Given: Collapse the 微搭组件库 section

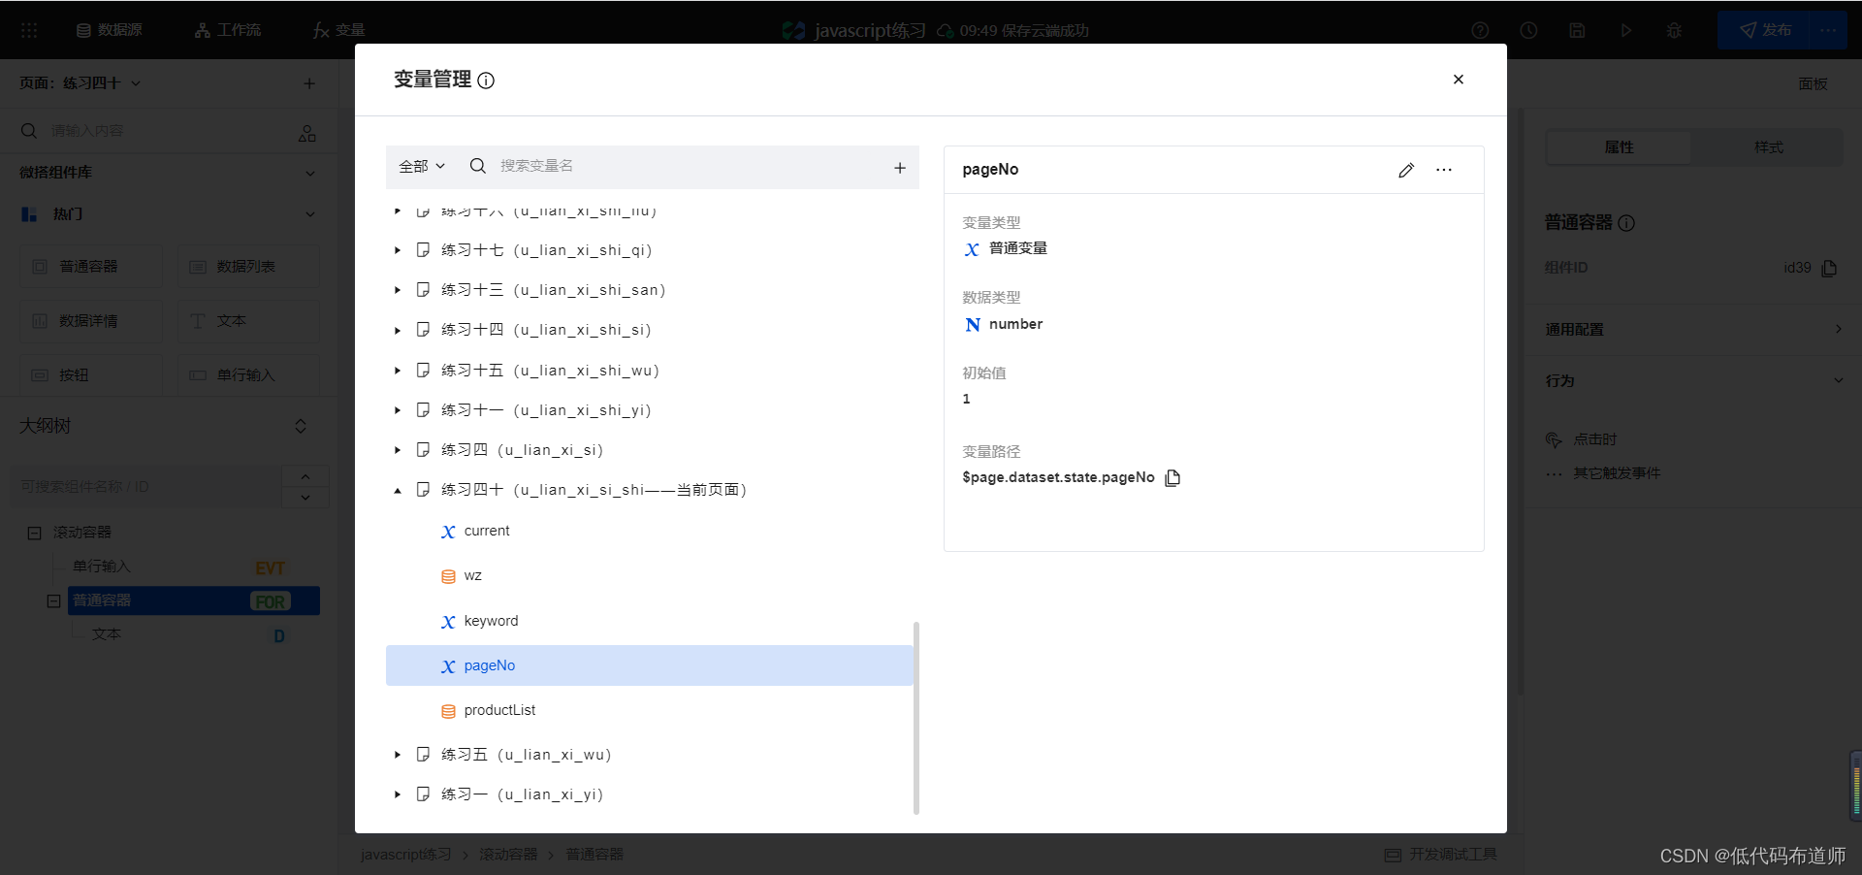Looking at the screenshot, I should (x=310, y=173).
